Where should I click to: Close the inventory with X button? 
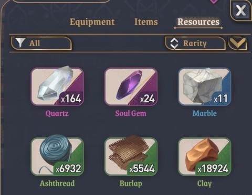[x=241, y=10]
